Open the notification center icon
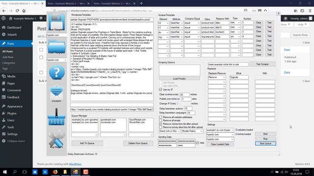314x176 pixels. click(x=307, y=172)
